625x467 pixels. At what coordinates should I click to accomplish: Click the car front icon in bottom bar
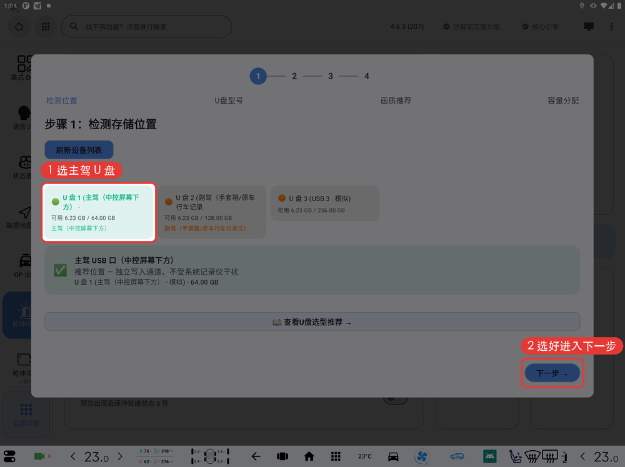(393, 456)
